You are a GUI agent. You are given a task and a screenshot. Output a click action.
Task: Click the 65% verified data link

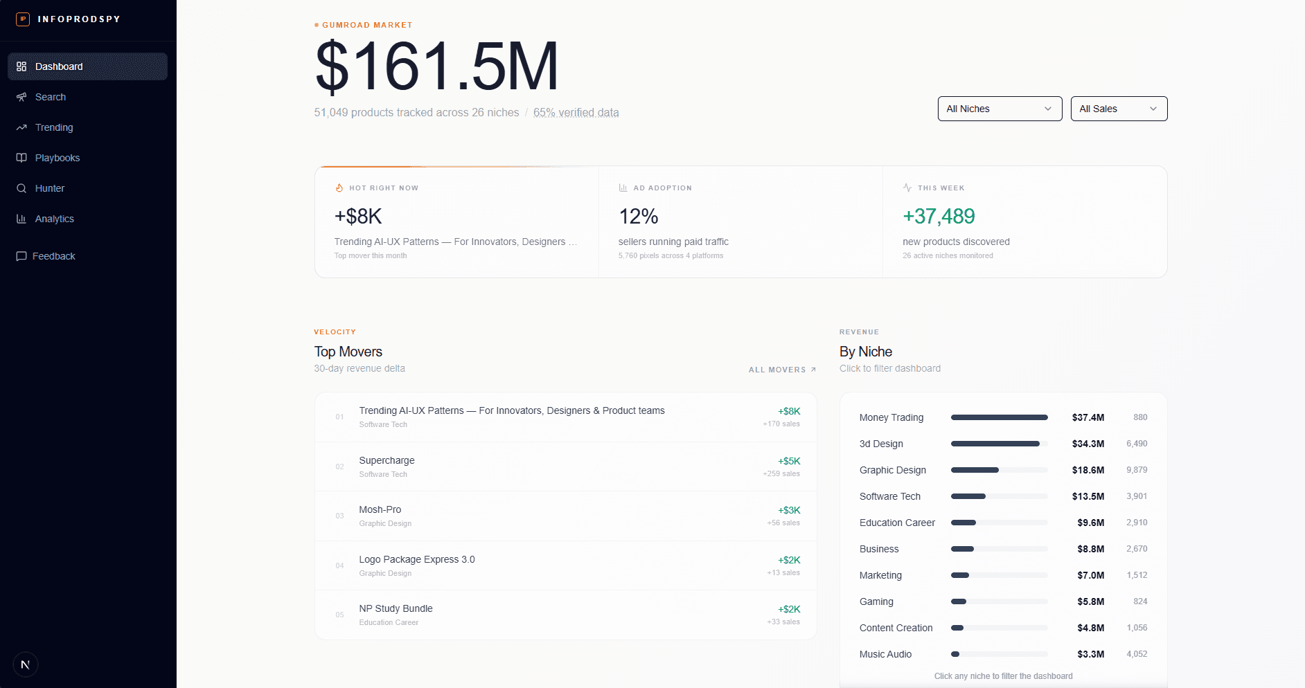coord(576,112)
